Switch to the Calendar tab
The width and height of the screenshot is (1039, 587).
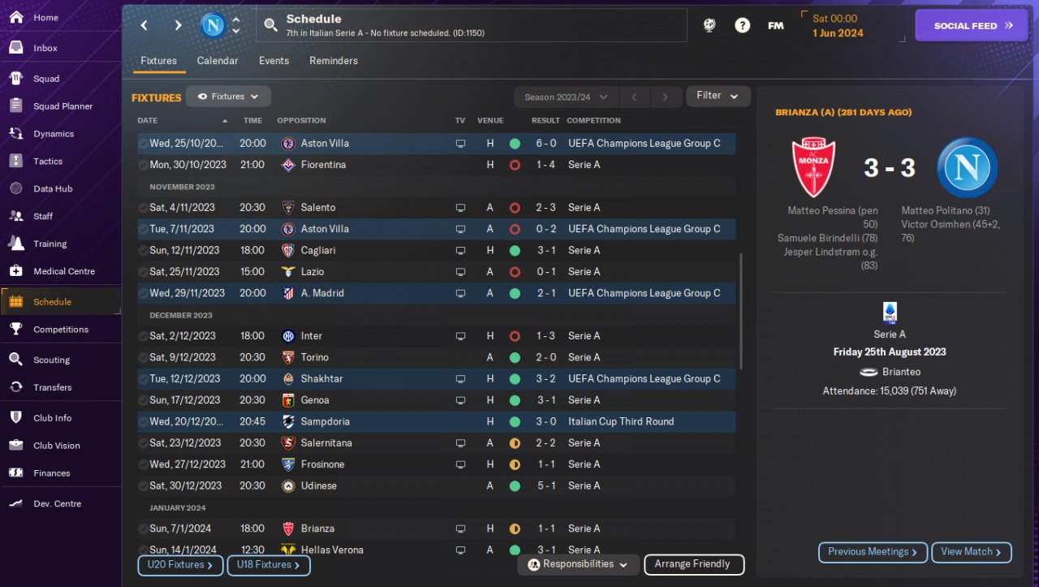click(x=218, y=61)
